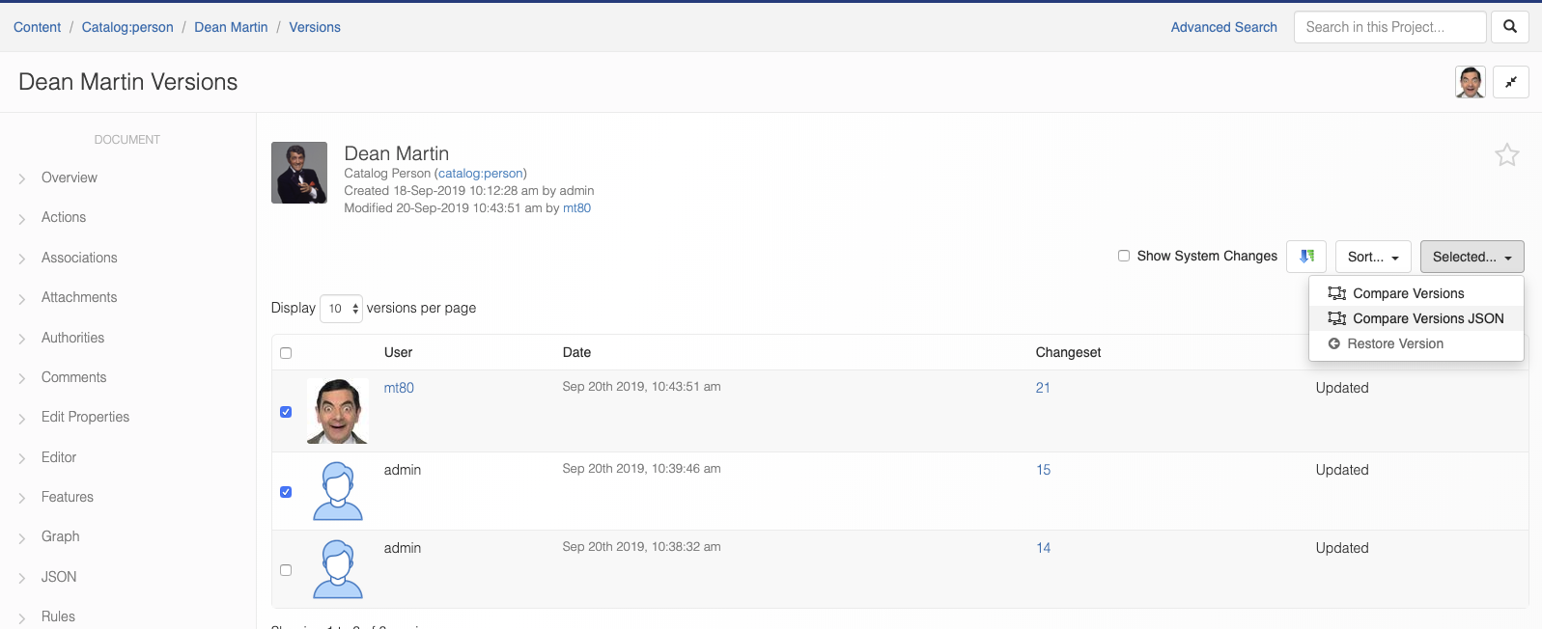Open versions per page selector
Image resolution: width=1542 pixels, height=629 pixels.
point(341,309)
